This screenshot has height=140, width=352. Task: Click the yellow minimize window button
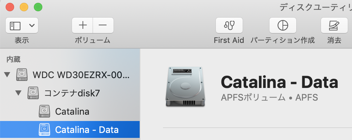point(24,7)
